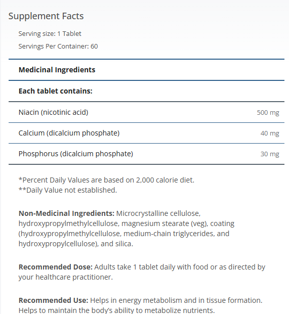The image size is (289, 314).
Task: Click the Microcrystalline cellulose text
Action: [158, 213]
